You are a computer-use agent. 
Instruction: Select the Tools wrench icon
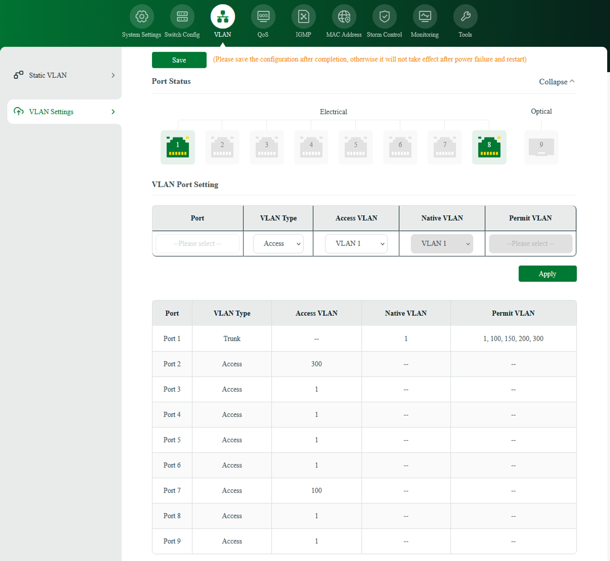pyautogui.click(x=465, y=16)
